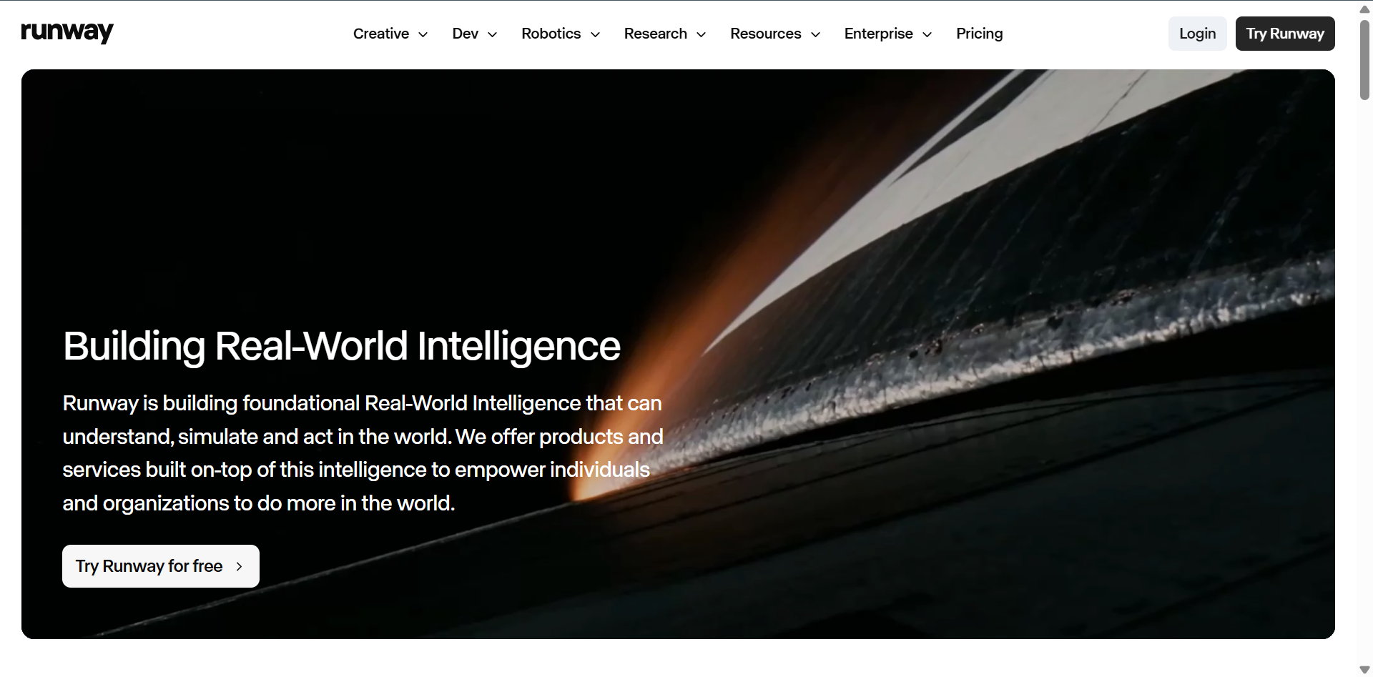Click the hero paragraph starting 'Runway is building'
1373x677 pixels.
pyautogui.click(x=363, y=453)
